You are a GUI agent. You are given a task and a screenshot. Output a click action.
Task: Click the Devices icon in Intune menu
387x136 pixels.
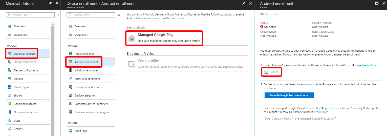coord(10,79)
